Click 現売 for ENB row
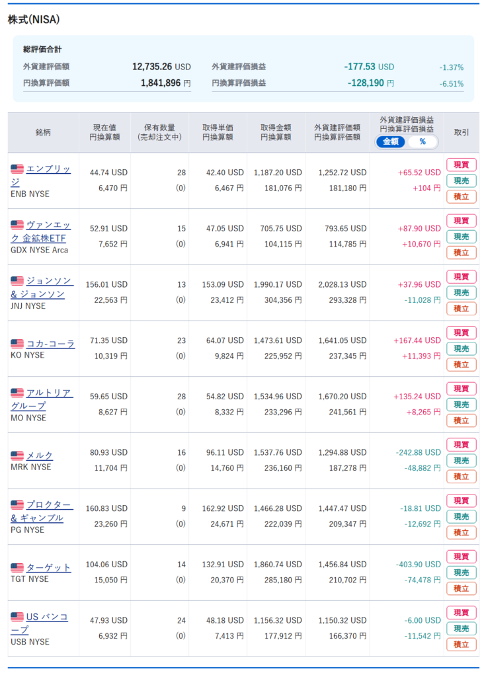 [x=462, y=180]
